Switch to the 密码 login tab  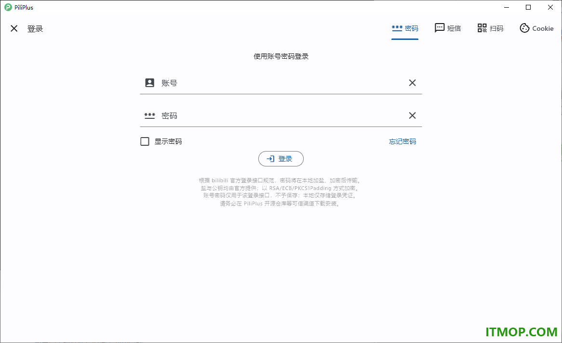pos(405,28)
